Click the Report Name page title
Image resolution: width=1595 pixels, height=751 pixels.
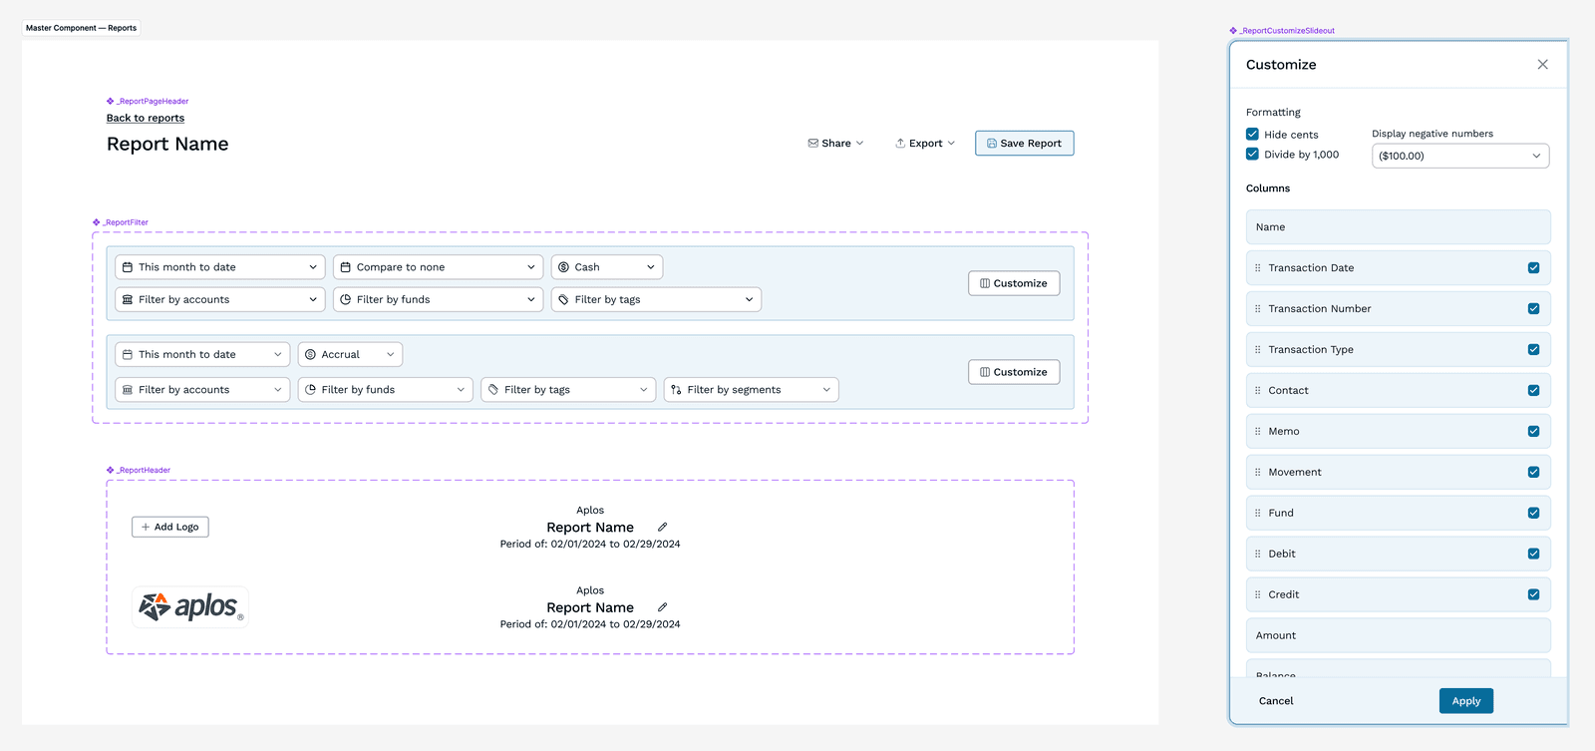tap(167, 145)
